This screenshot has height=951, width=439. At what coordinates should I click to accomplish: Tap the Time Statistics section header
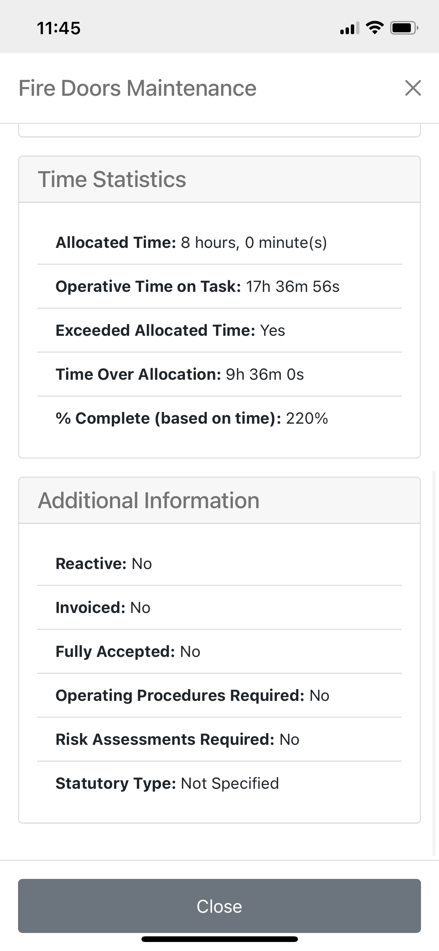tap(112, 179)
